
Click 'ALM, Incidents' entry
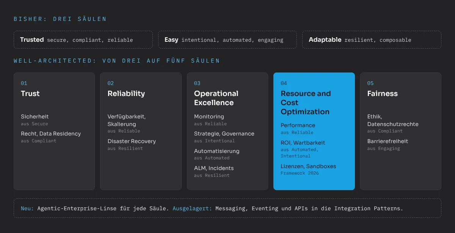pos(214,168)
